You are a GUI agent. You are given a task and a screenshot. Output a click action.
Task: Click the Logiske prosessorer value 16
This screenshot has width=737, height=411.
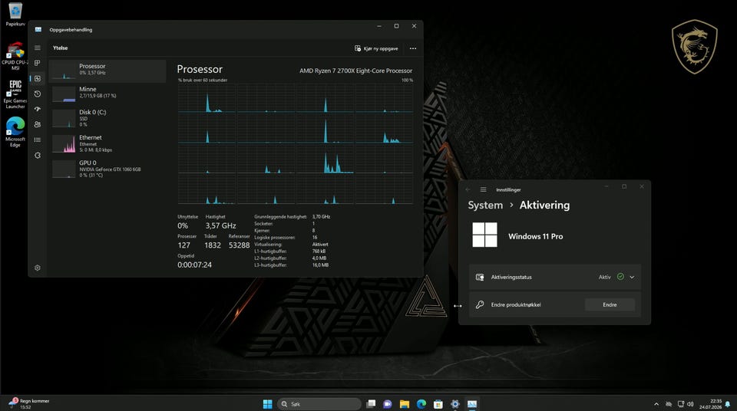tap(315, 237)
